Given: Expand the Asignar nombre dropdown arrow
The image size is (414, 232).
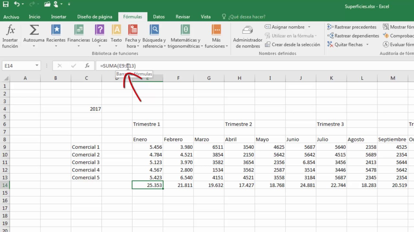Looking at the screenshot, I should 309,27.
